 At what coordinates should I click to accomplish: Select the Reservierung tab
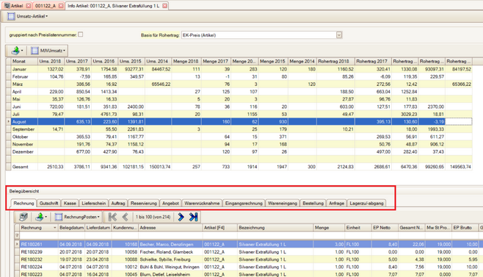tap(144, 204)
